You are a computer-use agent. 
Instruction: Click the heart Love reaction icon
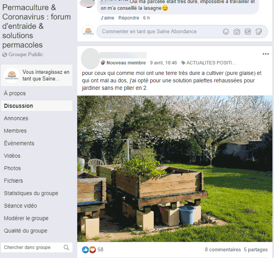point(93,250)
